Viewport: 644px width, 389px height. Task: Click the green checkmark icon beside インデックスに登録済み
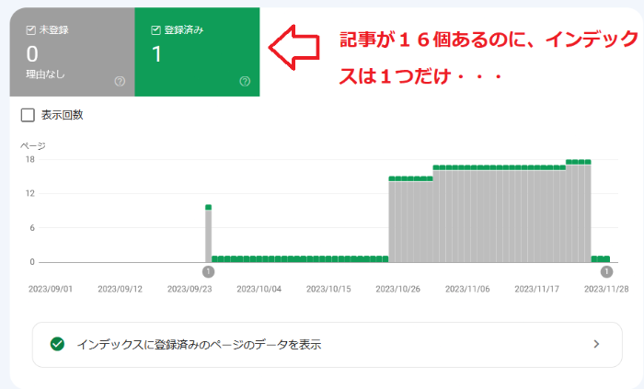[x=58, y=344]
